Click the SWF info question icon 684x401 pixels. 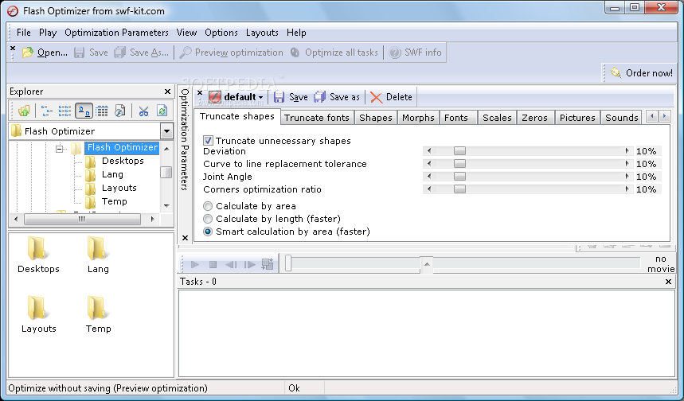395,53
